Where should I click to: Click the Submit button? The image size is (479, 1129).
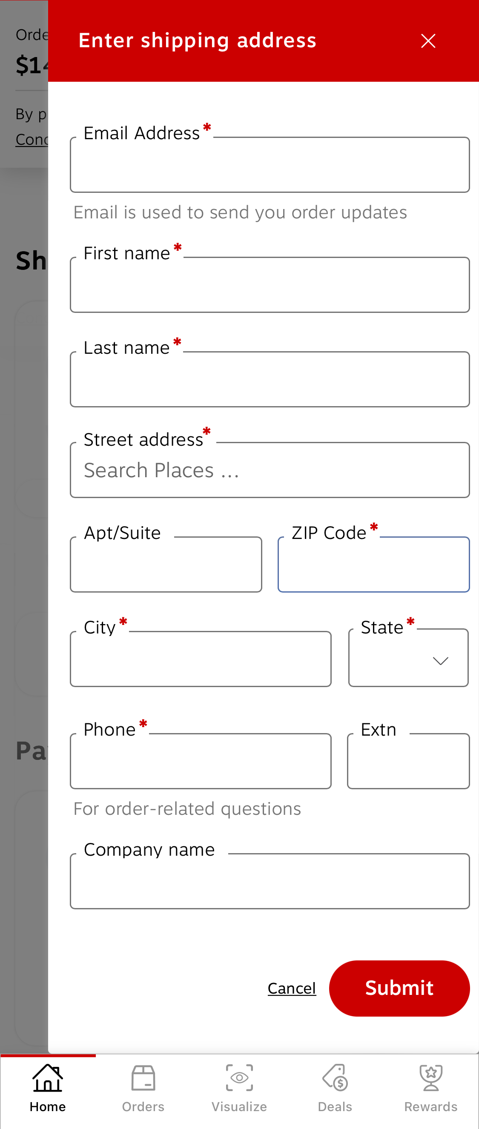click(399, 988)
